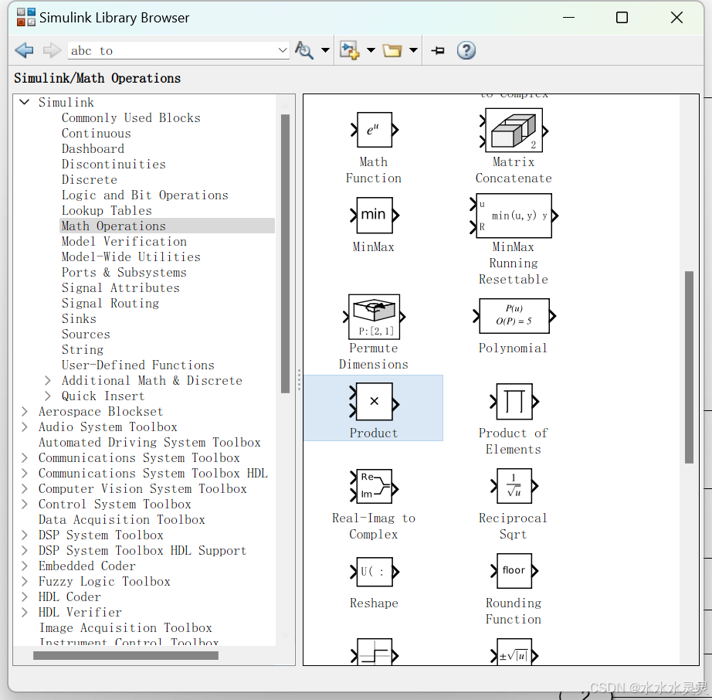Collapse the Simulink tree node
This screenshot has height=700, width=712.
click(x=25, y=102)
